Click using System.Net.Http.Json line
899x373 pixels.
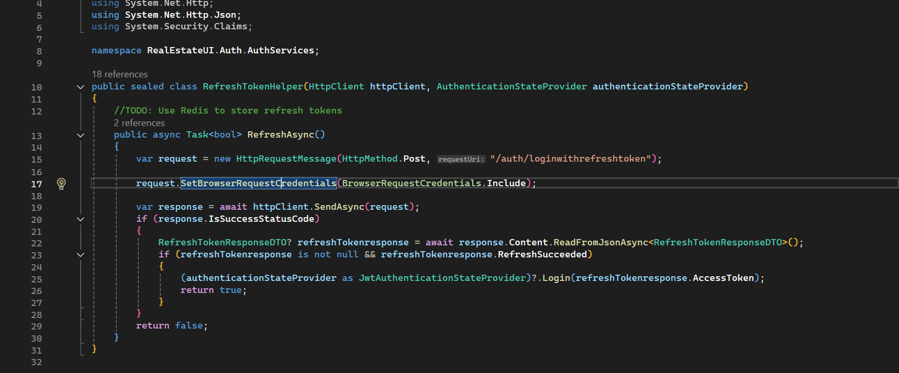click(167, 15)
